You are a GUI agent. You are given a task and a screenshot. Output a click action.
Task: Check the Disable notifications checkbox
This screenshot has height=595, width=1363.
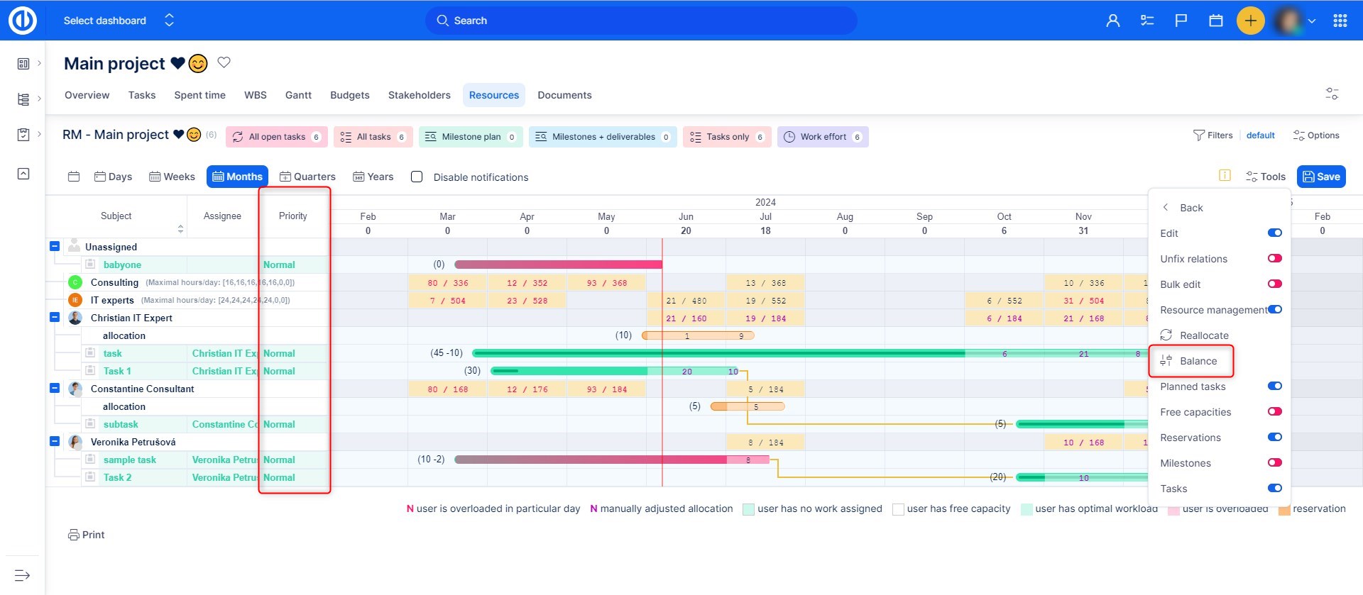coord(417,177)
